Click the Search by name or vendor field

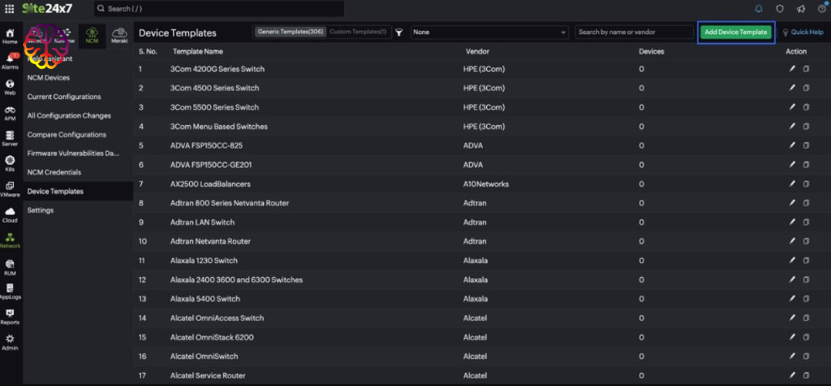pyautogui.click(x=633, y=32)
